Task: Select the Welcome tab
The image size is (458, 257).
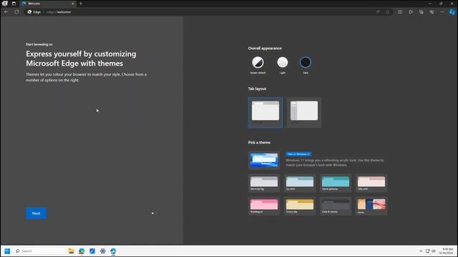Action: (48, 4)
